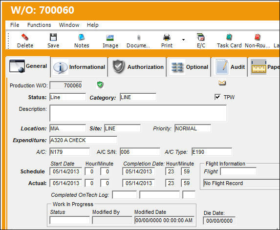Click the envelope mail icon
280x230 pixels.
point(222,83)
